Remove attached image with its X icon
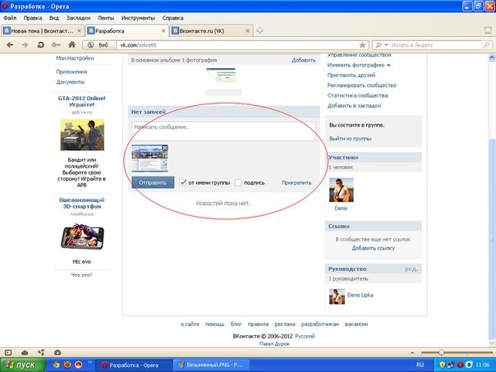 click(164, 148)
